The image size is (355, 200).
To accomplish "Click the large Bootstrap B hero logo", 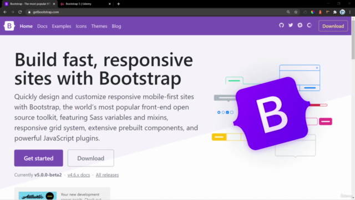I will (x=271, y=113).
